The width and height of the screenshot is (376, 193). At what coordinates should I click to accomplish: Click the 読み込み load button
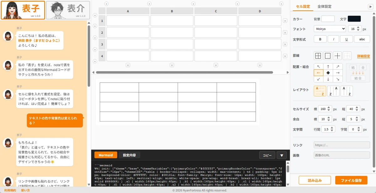(315, 180)
